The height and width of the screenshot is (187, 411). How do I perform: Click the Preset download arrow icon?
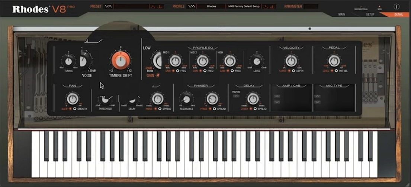[x=160, y=7]
